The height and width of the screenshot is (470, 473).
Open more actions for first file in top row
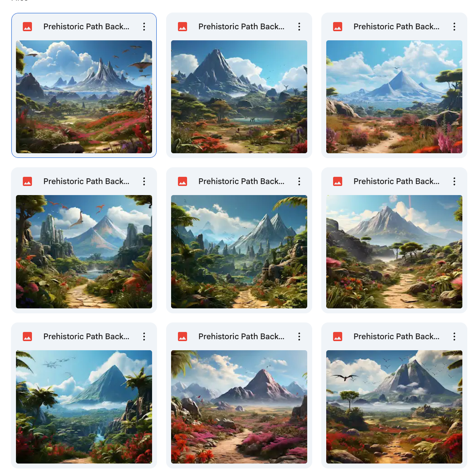tap(144, 27)
